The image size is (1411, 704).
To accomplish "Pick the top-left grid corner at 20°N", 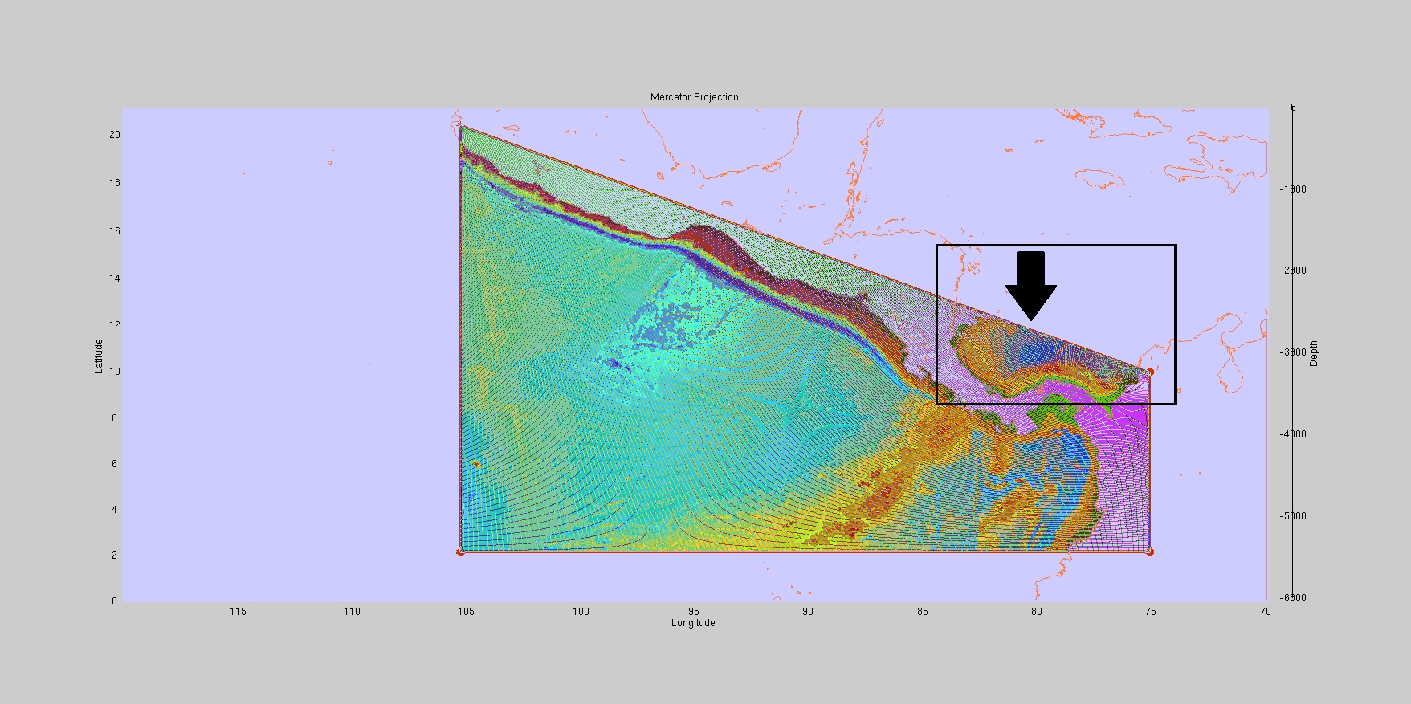I will [461, 127].
